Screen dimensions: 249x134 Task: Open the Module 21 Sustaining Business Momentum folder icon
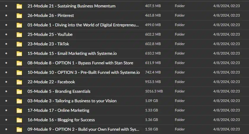(x=19, y=6)
